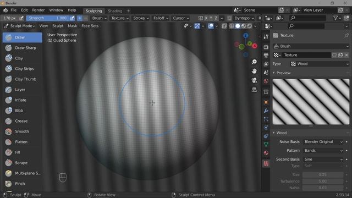Select the Scrape brush
The image size is (352, 198).
pos(22,163)
